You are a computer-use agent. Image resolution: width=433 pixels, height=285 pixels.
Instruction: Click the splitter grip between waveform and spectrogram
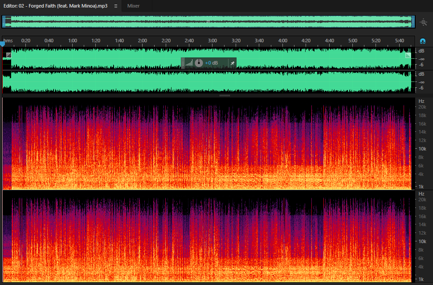pyautogui.click(x=225, y=96)
